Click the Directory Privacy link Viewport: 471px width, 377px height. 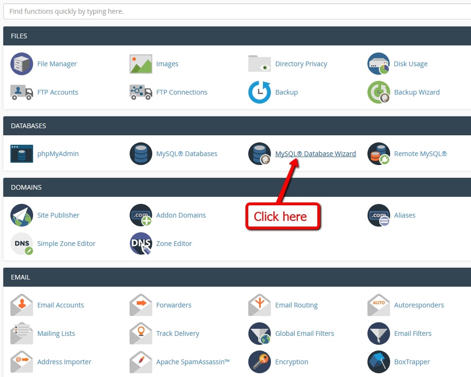301,63
